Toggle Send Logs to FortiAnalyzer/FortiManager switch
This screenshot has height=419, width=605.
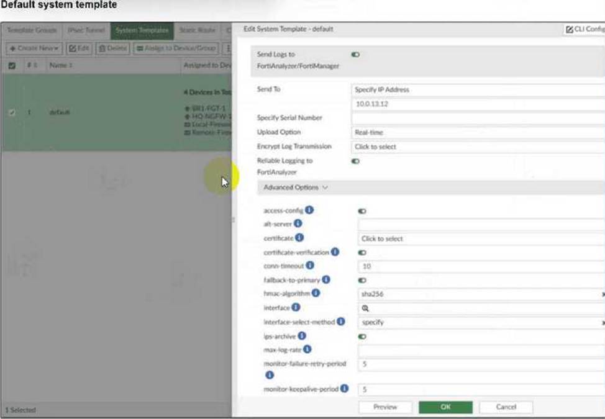click(355, 55)
